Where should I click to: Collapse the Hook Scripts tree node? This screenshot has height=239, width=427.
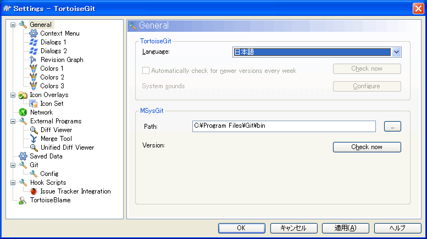[x=13, y=183]
